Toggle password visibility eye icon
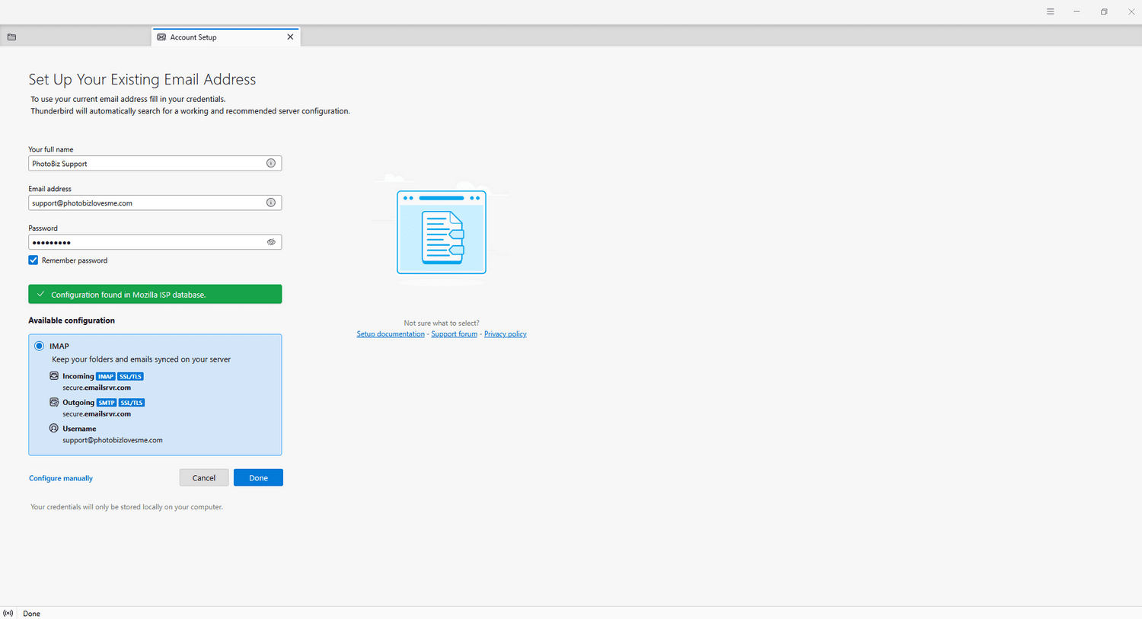This screenshot has height=619, width=1142. 271,242
